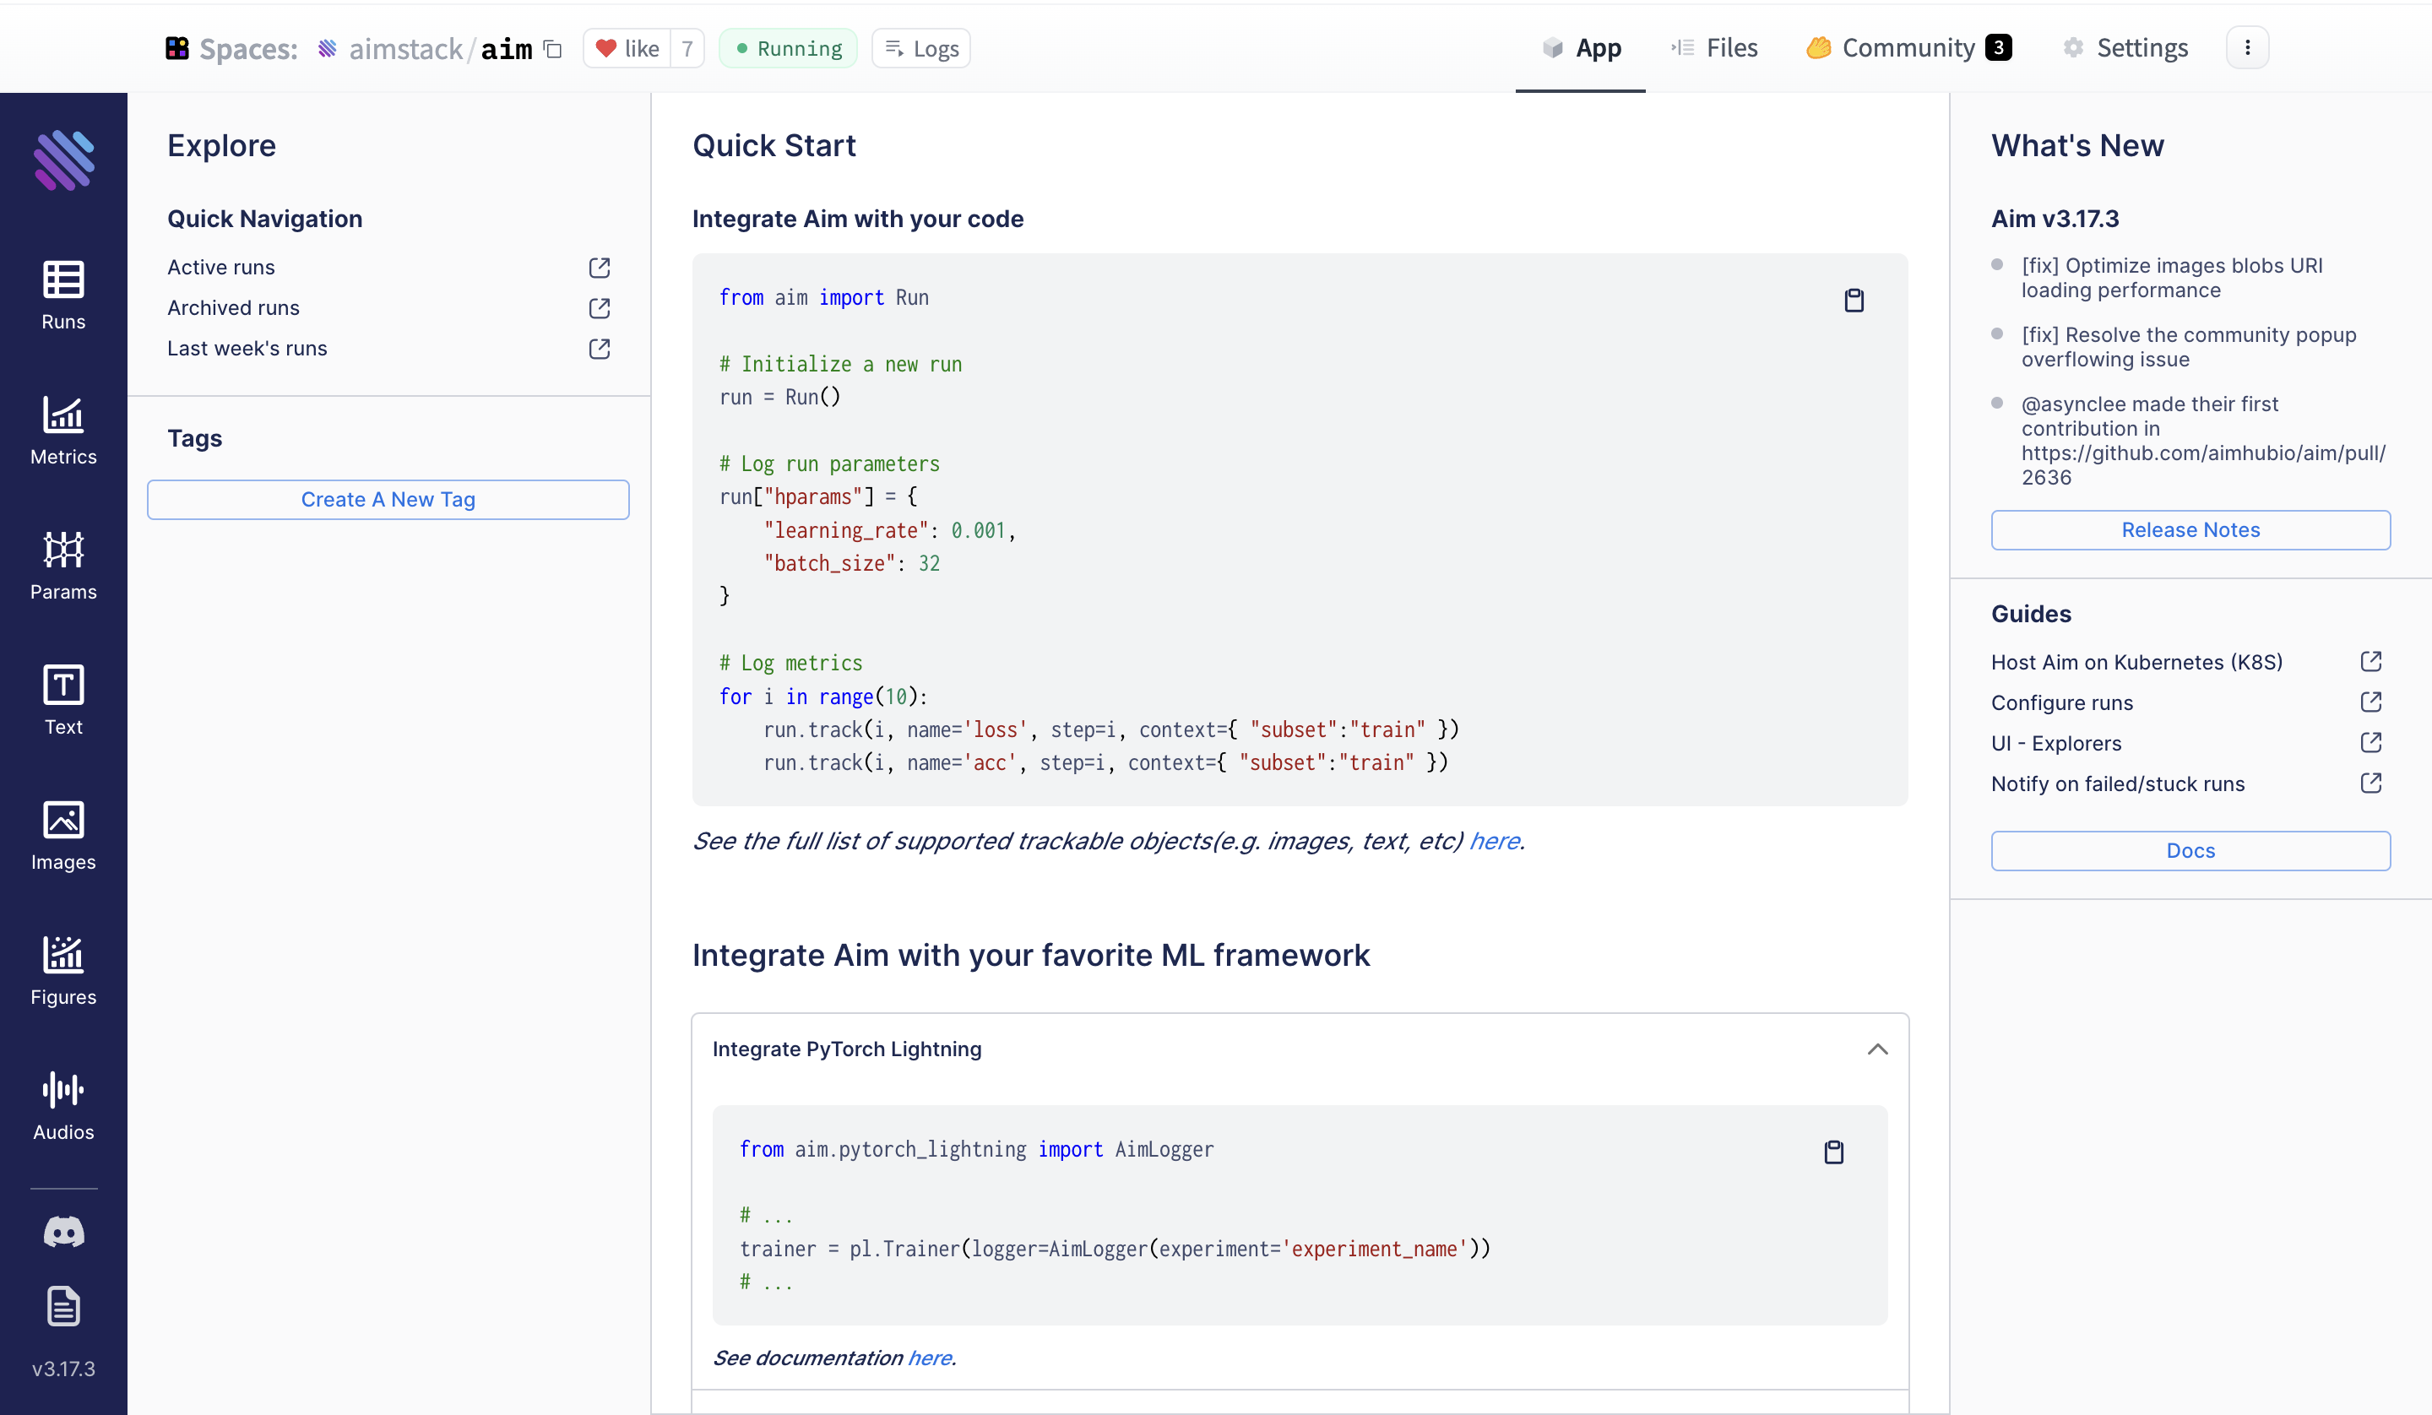Screen dimensions: 2432x1415
Task: Open Last week's runs external link icon
Action: (x=600, y=349)
